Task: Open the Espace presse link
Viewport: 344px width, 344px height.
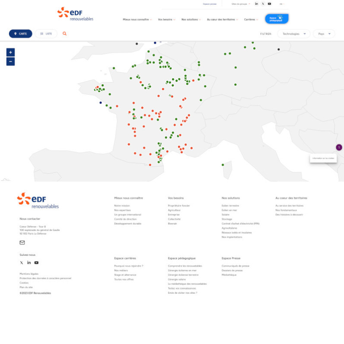Action: 210,4
